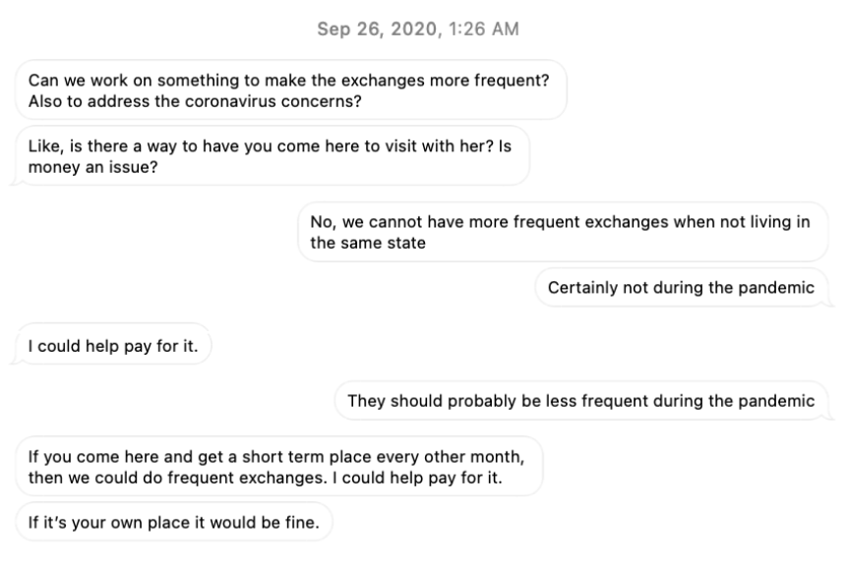850x566 pixels.
Task: Select the message starting "Like, is there a way"
Action: pos(272,155)
